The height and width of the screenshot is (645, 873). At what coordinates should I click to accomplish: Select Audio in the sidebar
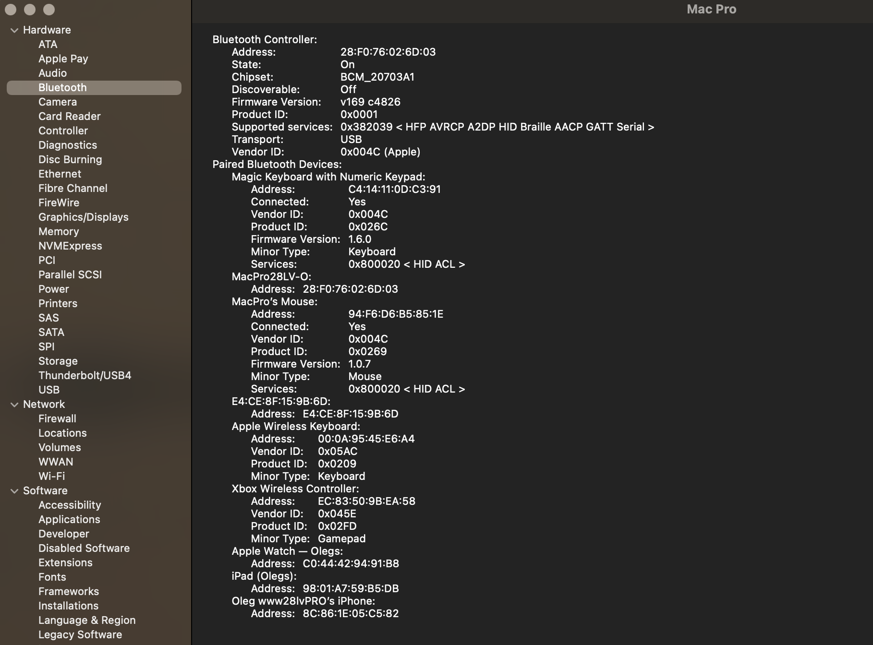pos(53,73)
